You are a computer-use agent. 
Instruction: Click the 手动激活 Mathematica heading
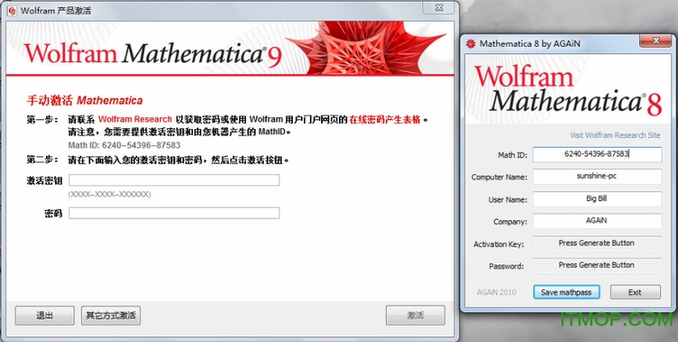point(85,100)
